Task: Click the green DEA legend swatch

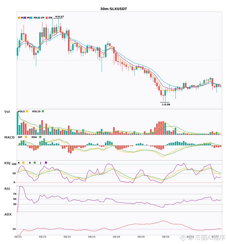Action: pyautogui.click(x=40, y=137)
